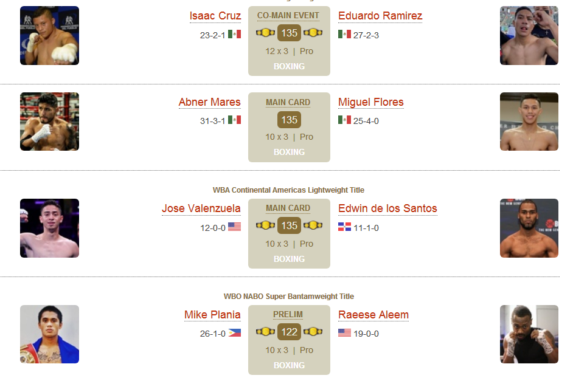Click the left title belt icon in co-main event

click(265, 33)
